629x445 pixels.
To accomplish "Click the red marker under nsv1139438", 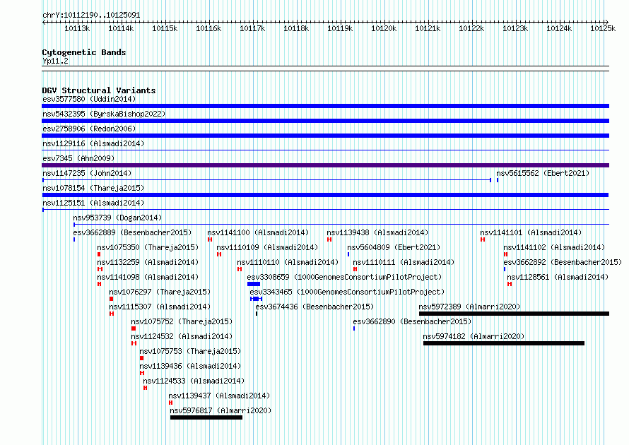I will click(x=329, y=239).
